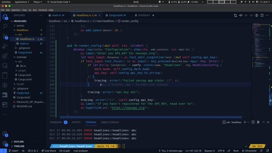Open Accounts icon in activity bar
Screen dimensions: 272x153
pos(5,134)
